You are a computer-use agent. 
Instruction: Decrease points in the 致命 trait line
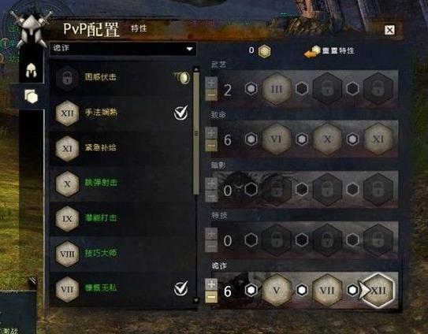(211, 146)
